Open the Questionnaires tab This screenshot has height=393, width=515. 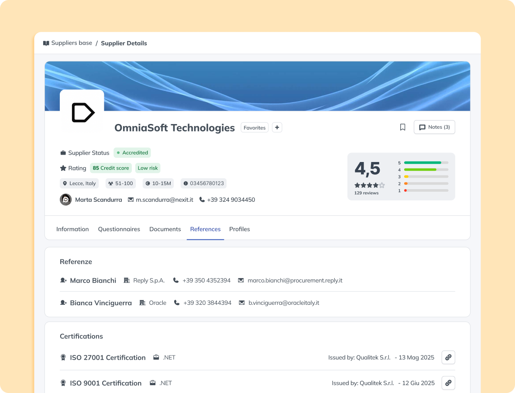[x=119, y=229]
